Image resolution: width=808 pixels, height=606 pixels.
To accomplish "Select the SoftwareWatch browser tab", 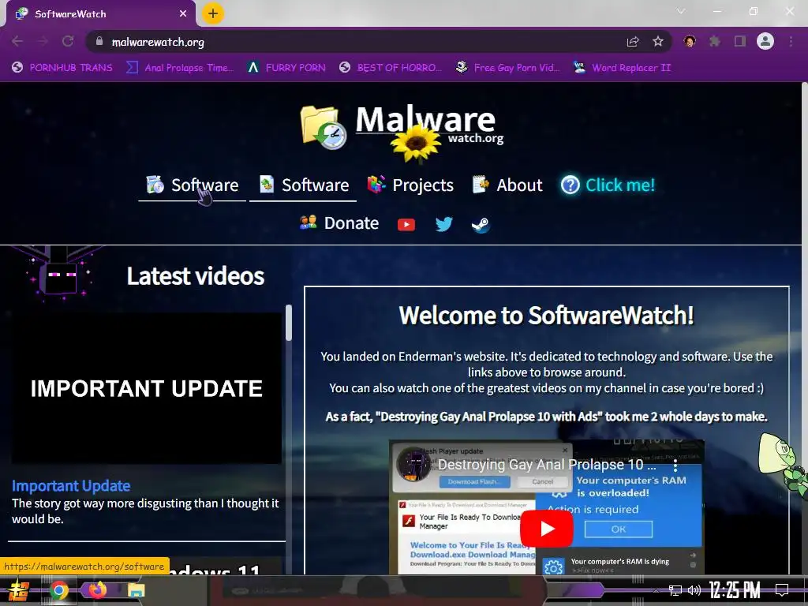I will (100, 14).
